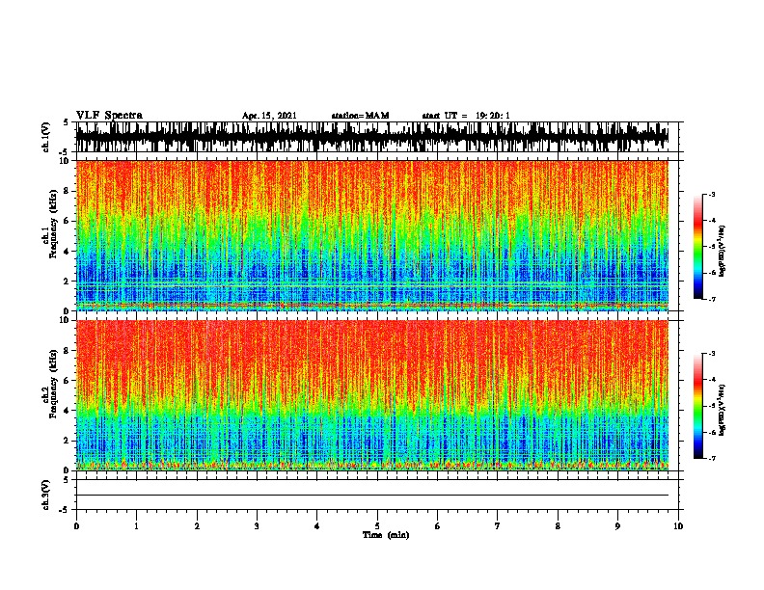Click time axis tick label 8

[558, 526]
